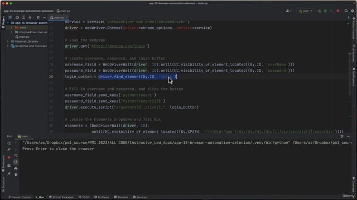Collapse all items in Project panel
The width and height of the screenshot is (357, 200).
click(x=30, y=17)
